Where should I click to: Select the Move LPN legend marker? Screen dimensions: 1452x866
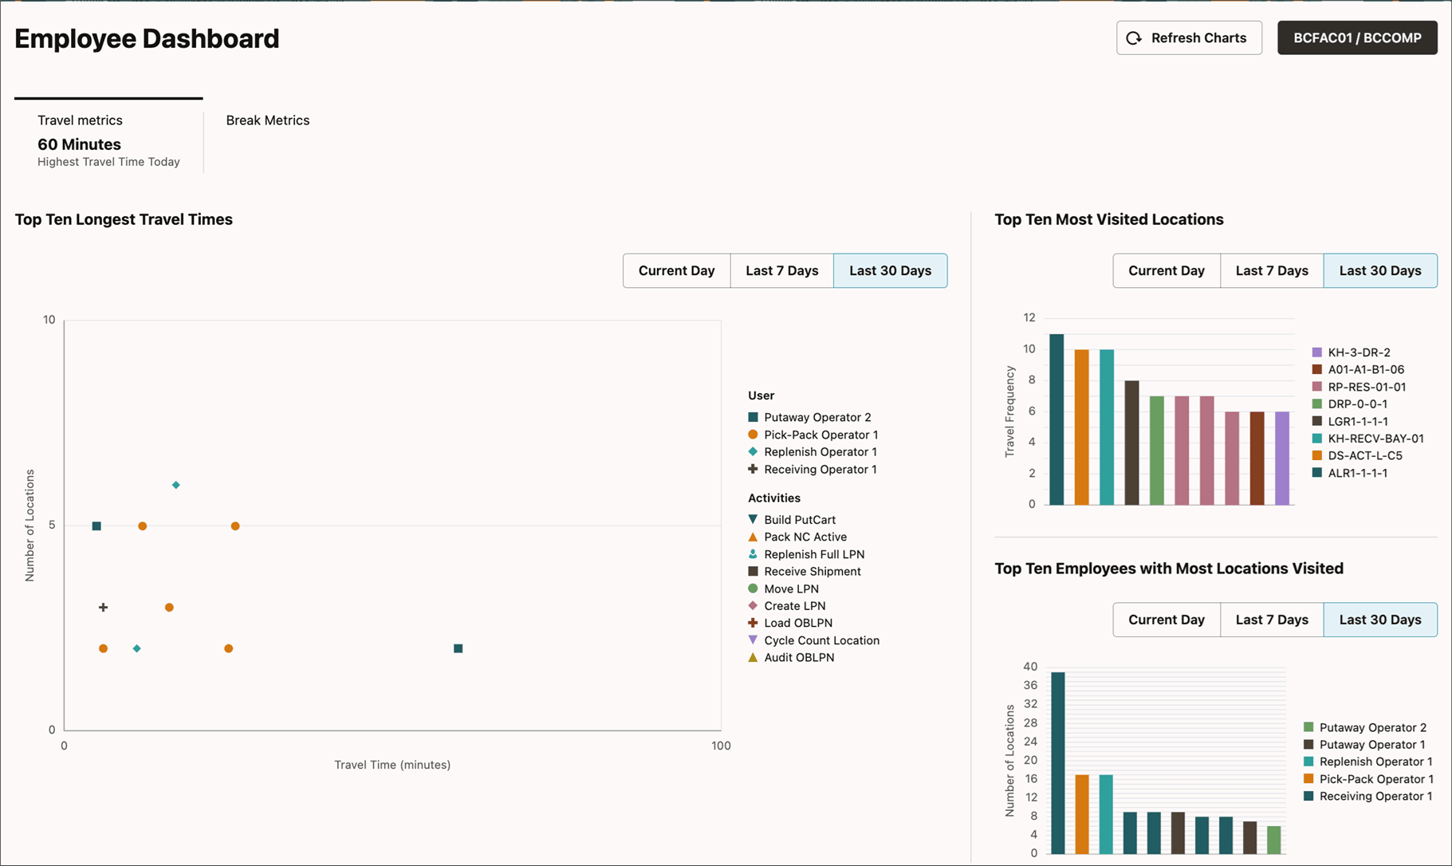753,588
